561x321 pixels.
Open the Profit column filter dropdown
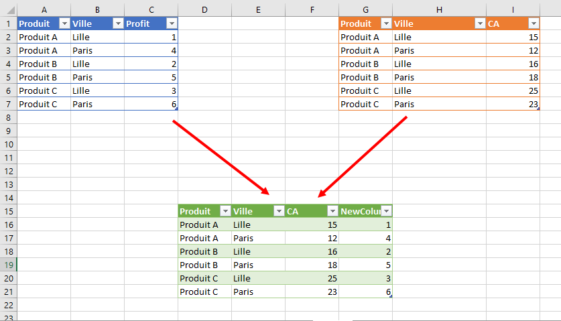click(171, 23)
